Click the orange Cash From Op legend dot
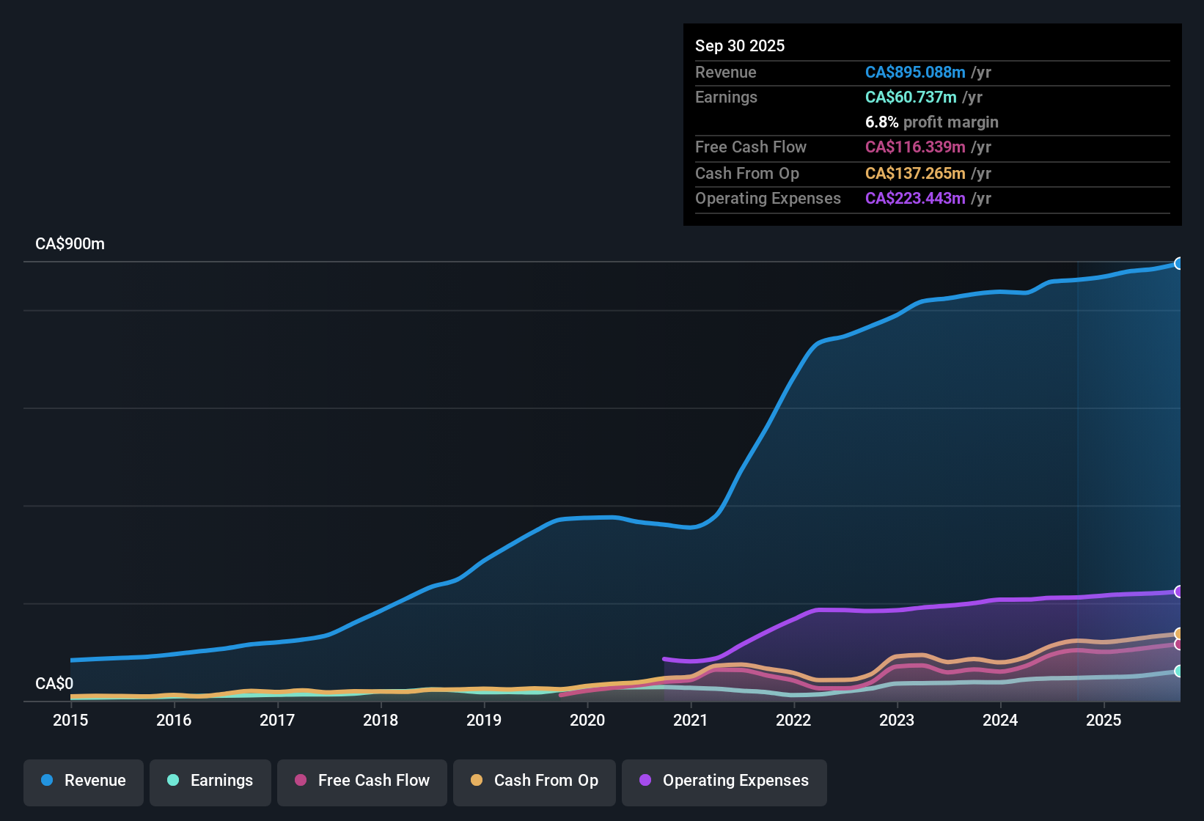Screen dimensions: 1204x821 (x=477, y=781)
